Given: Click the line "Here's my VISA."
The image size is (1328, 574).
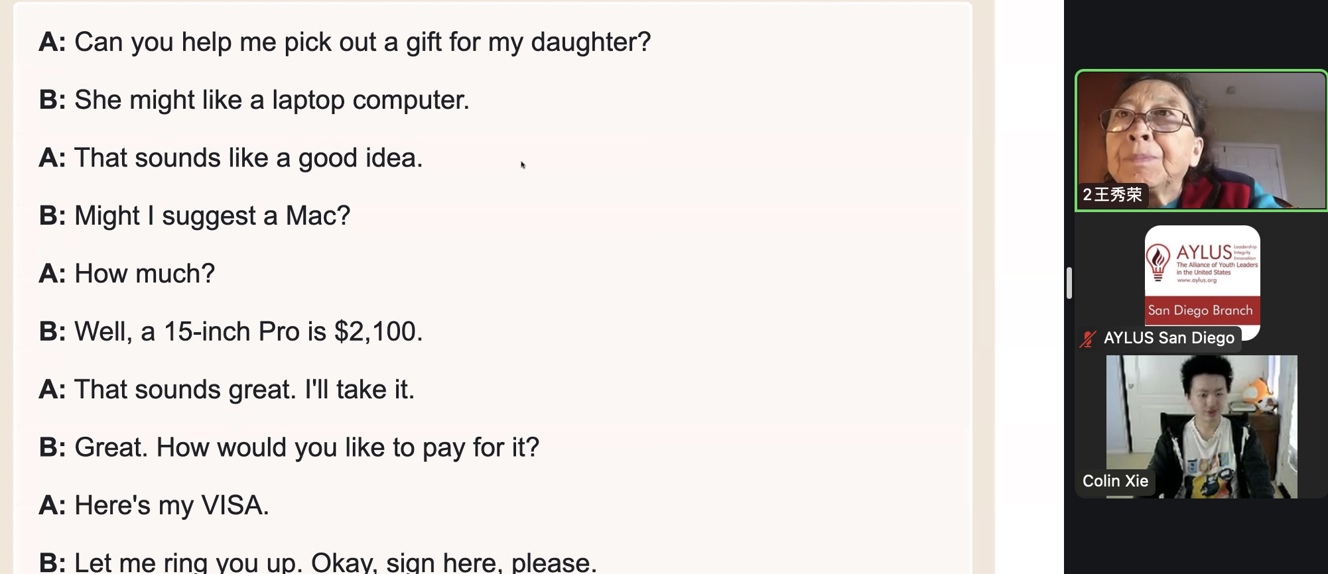Looking at the screenshot, I should click(x=154, y=506).
